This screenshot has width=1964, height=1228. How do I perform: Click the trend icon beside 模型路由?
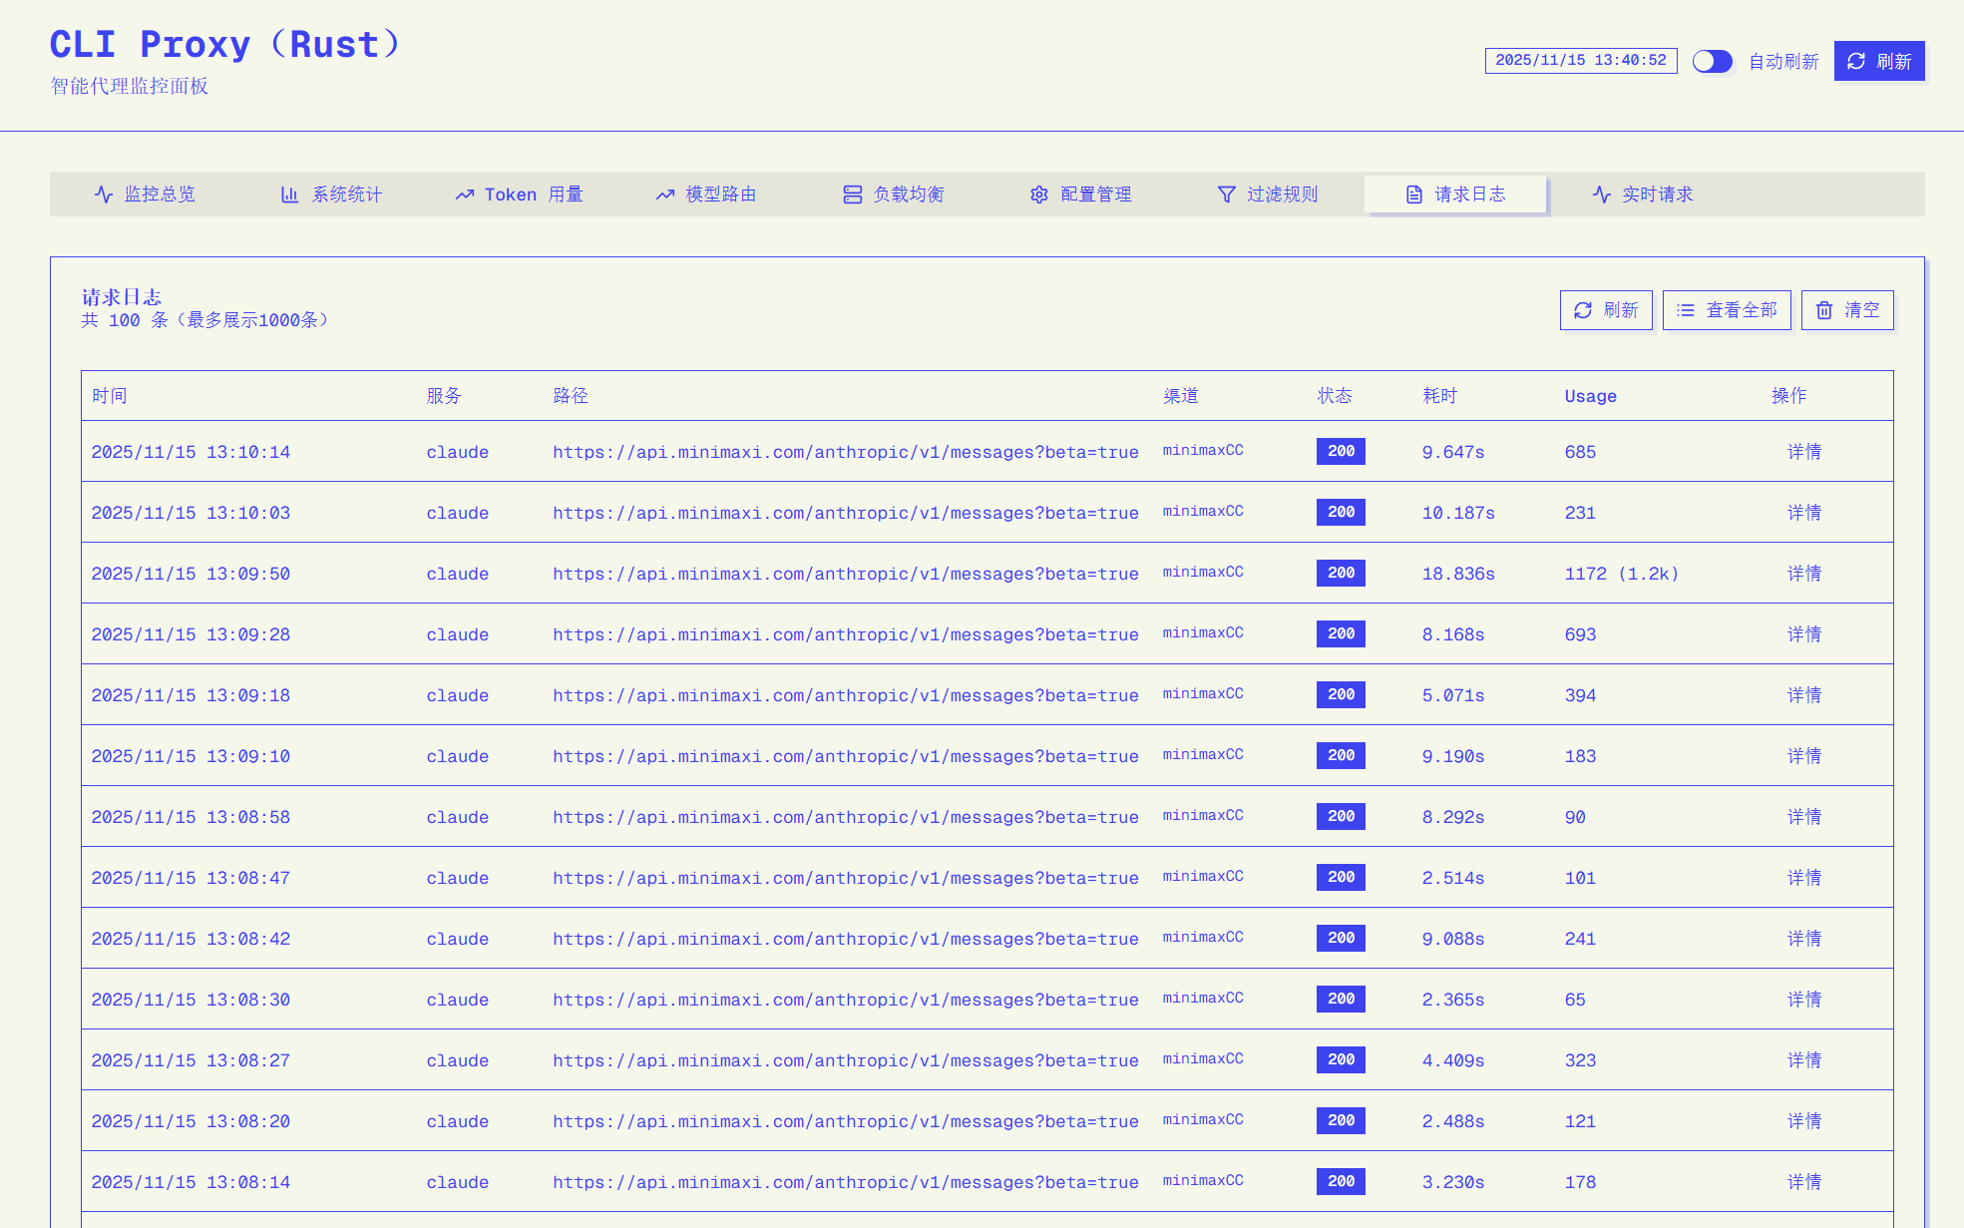click(x=664, y=195)
